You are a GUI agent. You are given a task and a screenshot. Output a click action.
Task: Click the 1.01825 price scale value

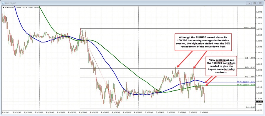click(259, 93)
